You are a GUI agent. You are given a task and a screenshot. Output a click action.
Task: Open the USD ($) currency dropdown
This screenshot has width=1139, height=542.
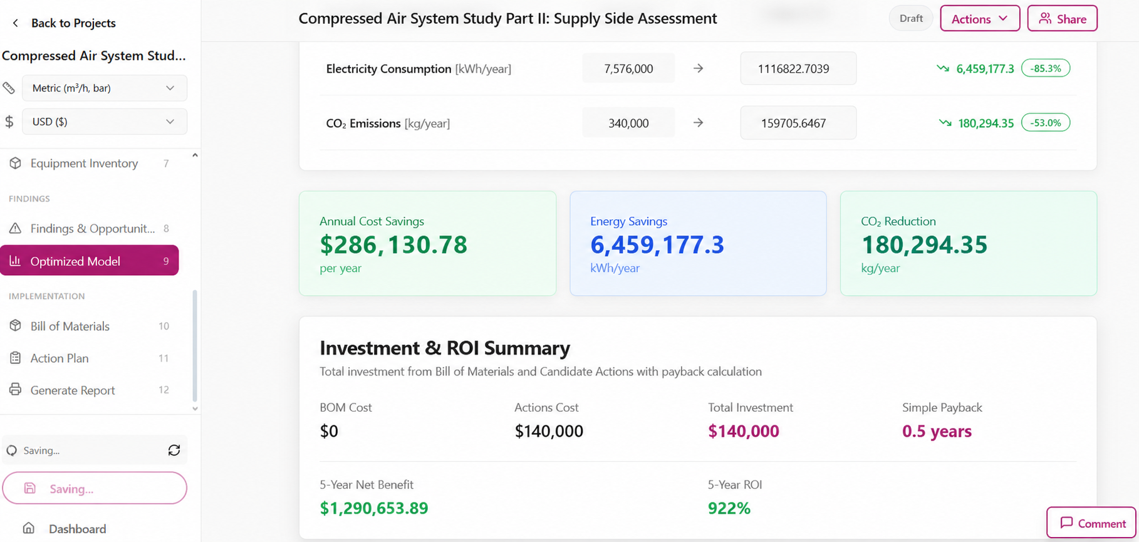105,122
